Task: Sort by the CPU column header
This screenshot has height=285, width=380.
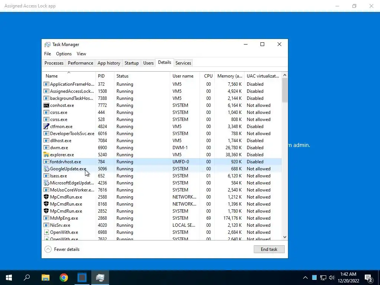Action: tap(207, 76)
